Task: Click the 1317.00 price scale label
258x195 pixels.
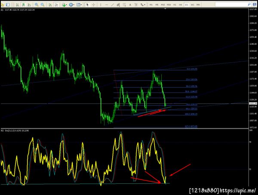Action: pyautogui.click(x=253, y=9)
